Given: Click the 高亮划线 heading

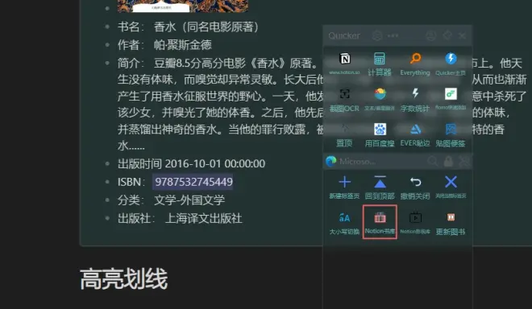Looking at the screenshot, I should [x=123, y=279].
